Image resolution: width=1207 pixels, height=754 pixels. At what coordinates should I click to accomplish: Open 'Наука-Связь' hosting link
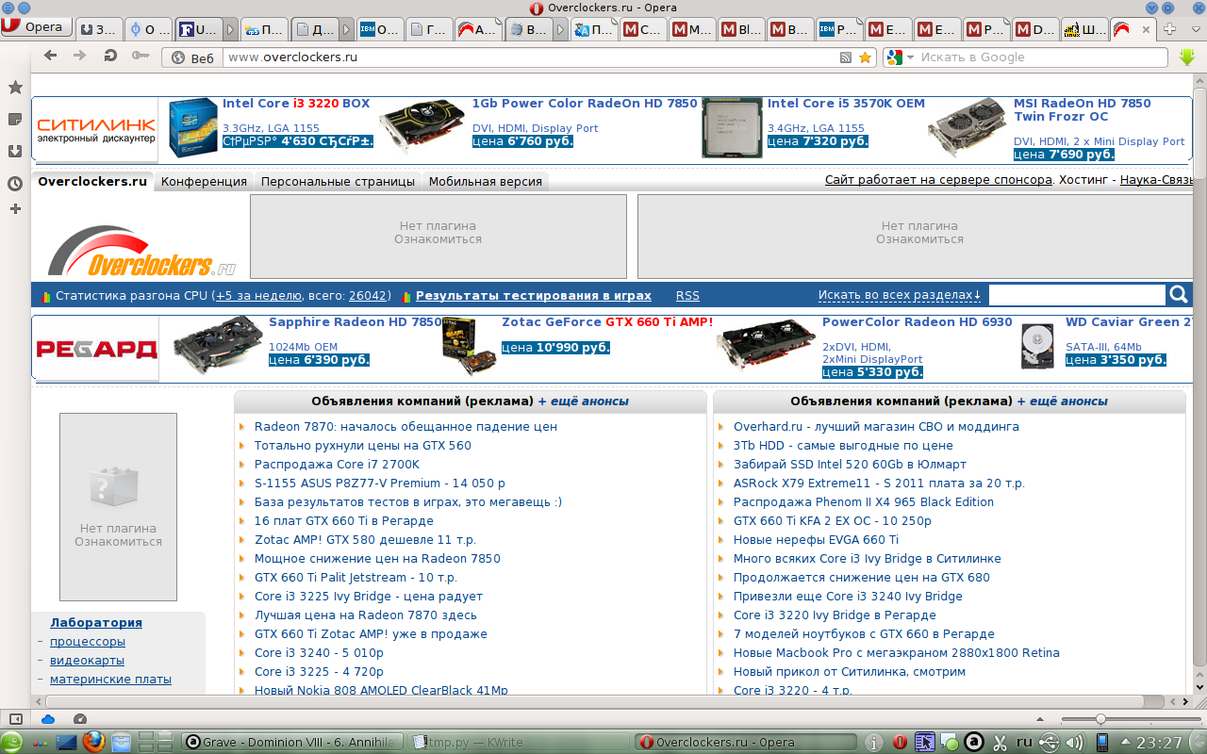click(x=1155, y=180)
